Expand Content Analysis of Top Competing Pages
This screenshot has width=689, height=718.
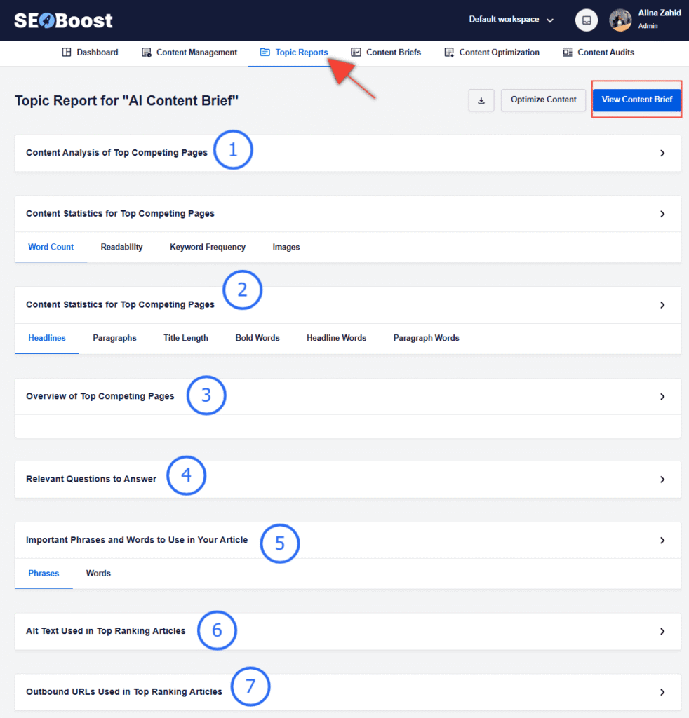tap(660, 154)
